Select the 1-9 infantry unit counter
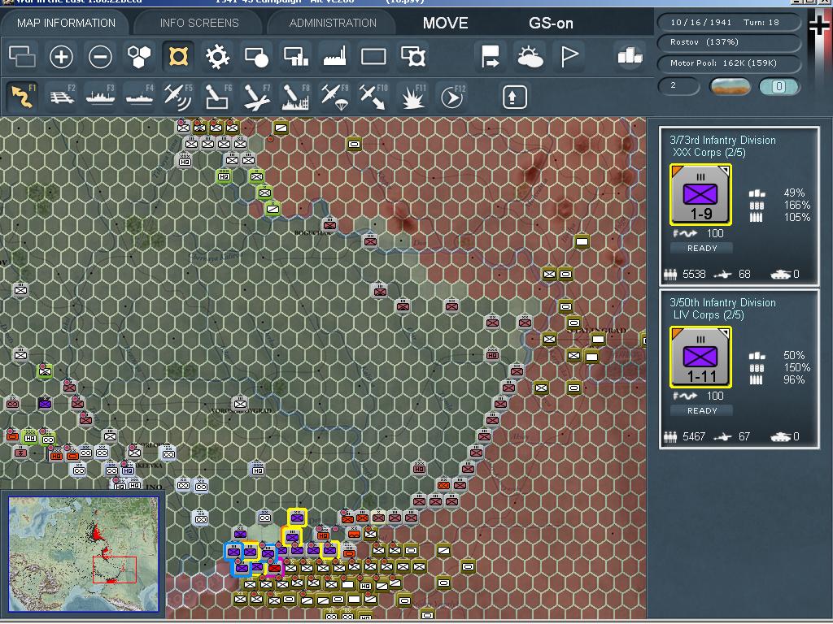The image size is (833, 624). [x=700, y=194]
